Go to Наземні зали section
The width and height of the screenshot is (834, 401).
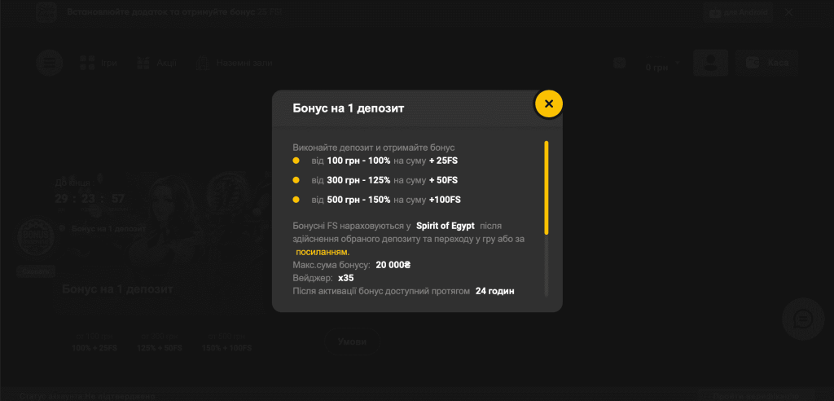click(x=235, y=63)
